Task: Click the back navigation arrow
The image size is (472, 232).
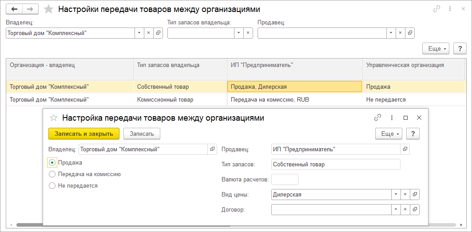Action: click(x=14, y=9)
